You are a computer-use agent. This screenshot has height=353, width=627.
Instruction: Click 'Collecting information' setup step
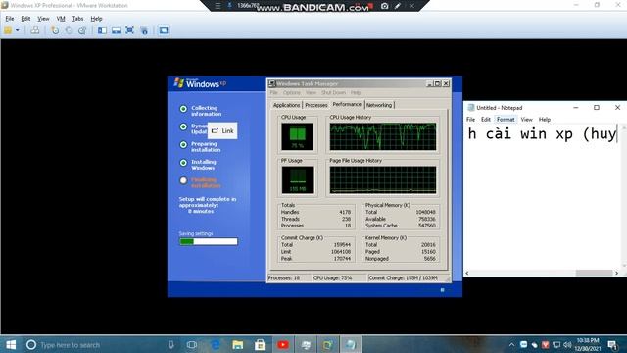[x=206, y=111]
